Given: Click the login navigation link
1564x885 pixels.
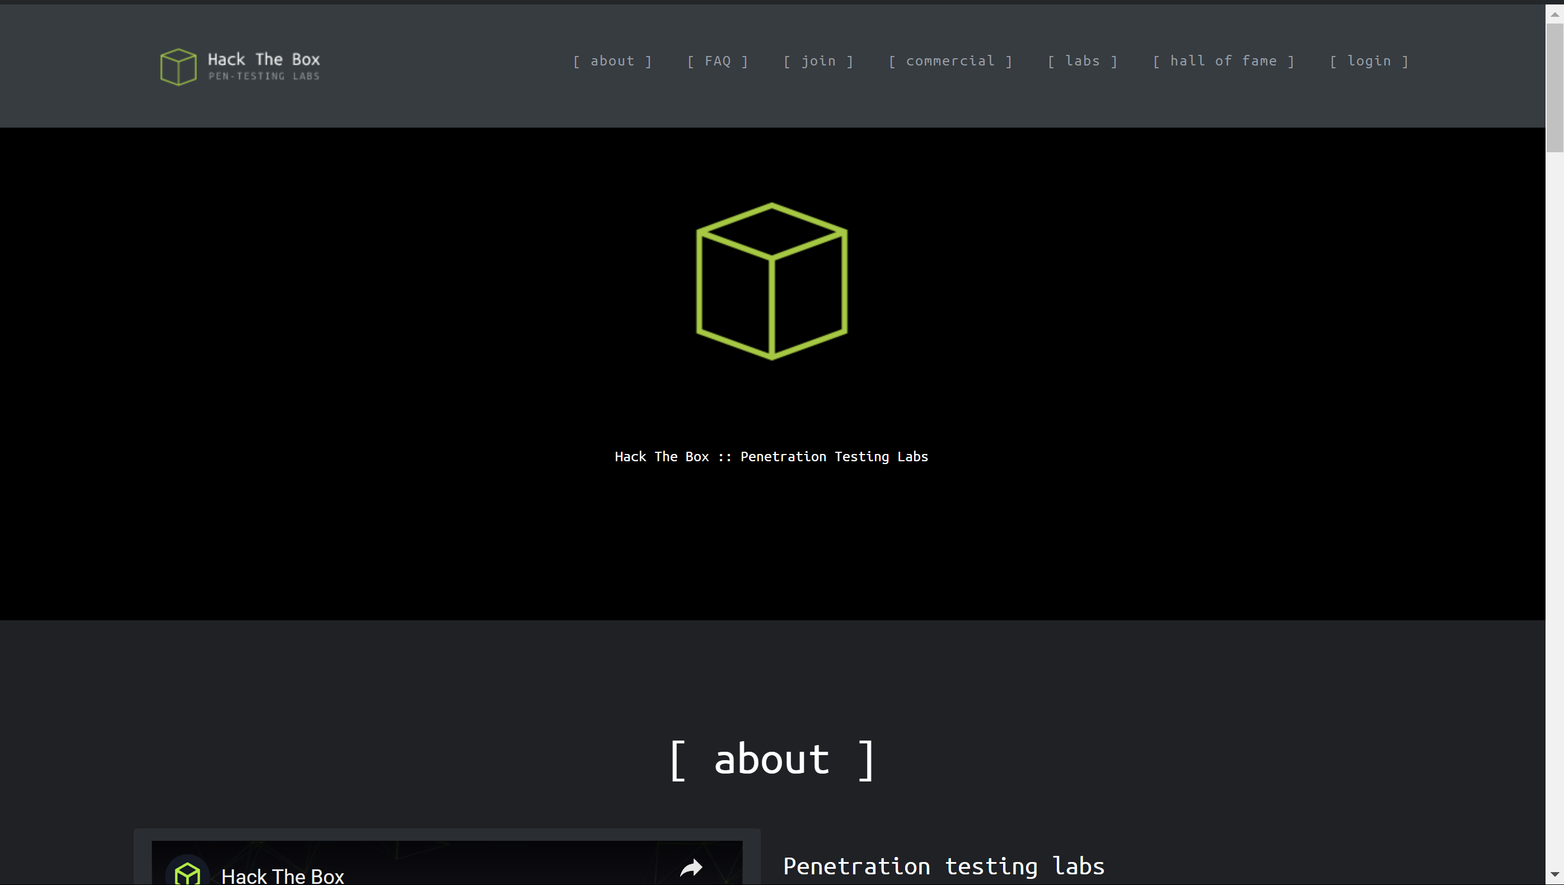Looking at the screenshot, I should [x=1368, y=61].
